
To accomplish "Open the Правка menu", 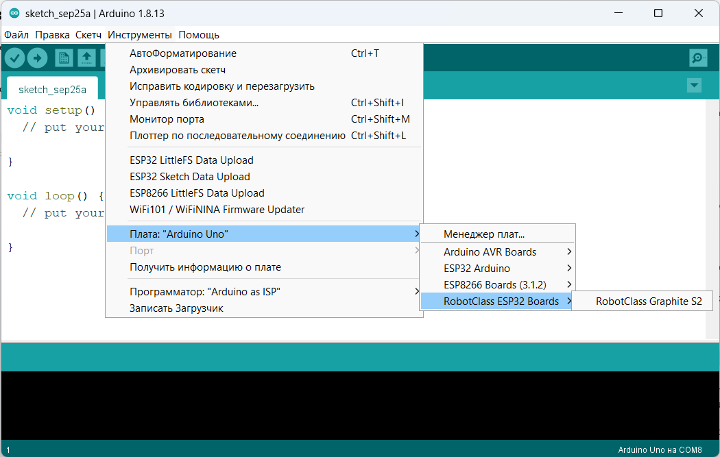I will tap(52, 35).
